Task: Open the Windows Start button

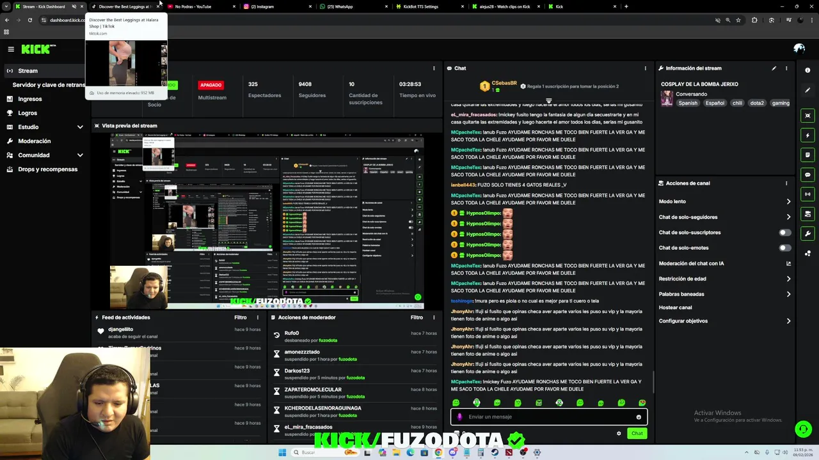Action: click(282, 452)
